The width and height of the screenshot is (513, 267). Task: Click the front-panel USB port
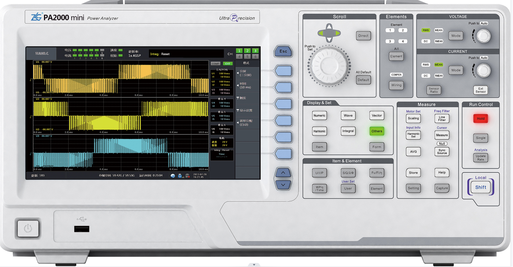click(82, 229)
